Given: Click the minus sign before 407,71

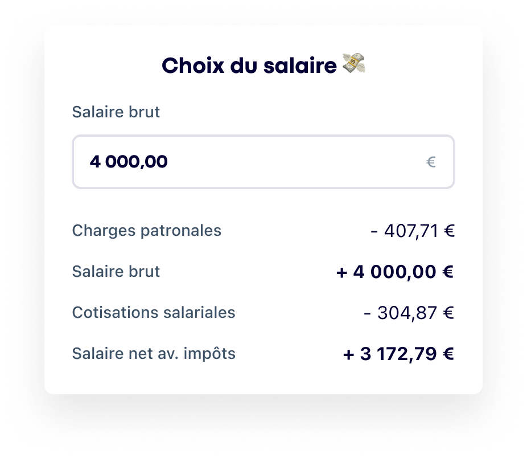Looking at the screenshot, I should pos(373,231).
